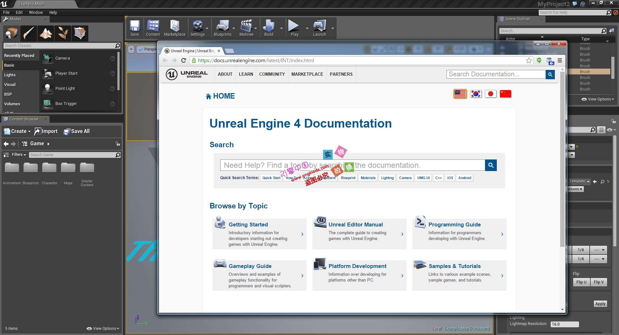Screen dimensions: 619x335
Task: Open Scene Outliner View Options dropdown
Action: tap(598, 99)
